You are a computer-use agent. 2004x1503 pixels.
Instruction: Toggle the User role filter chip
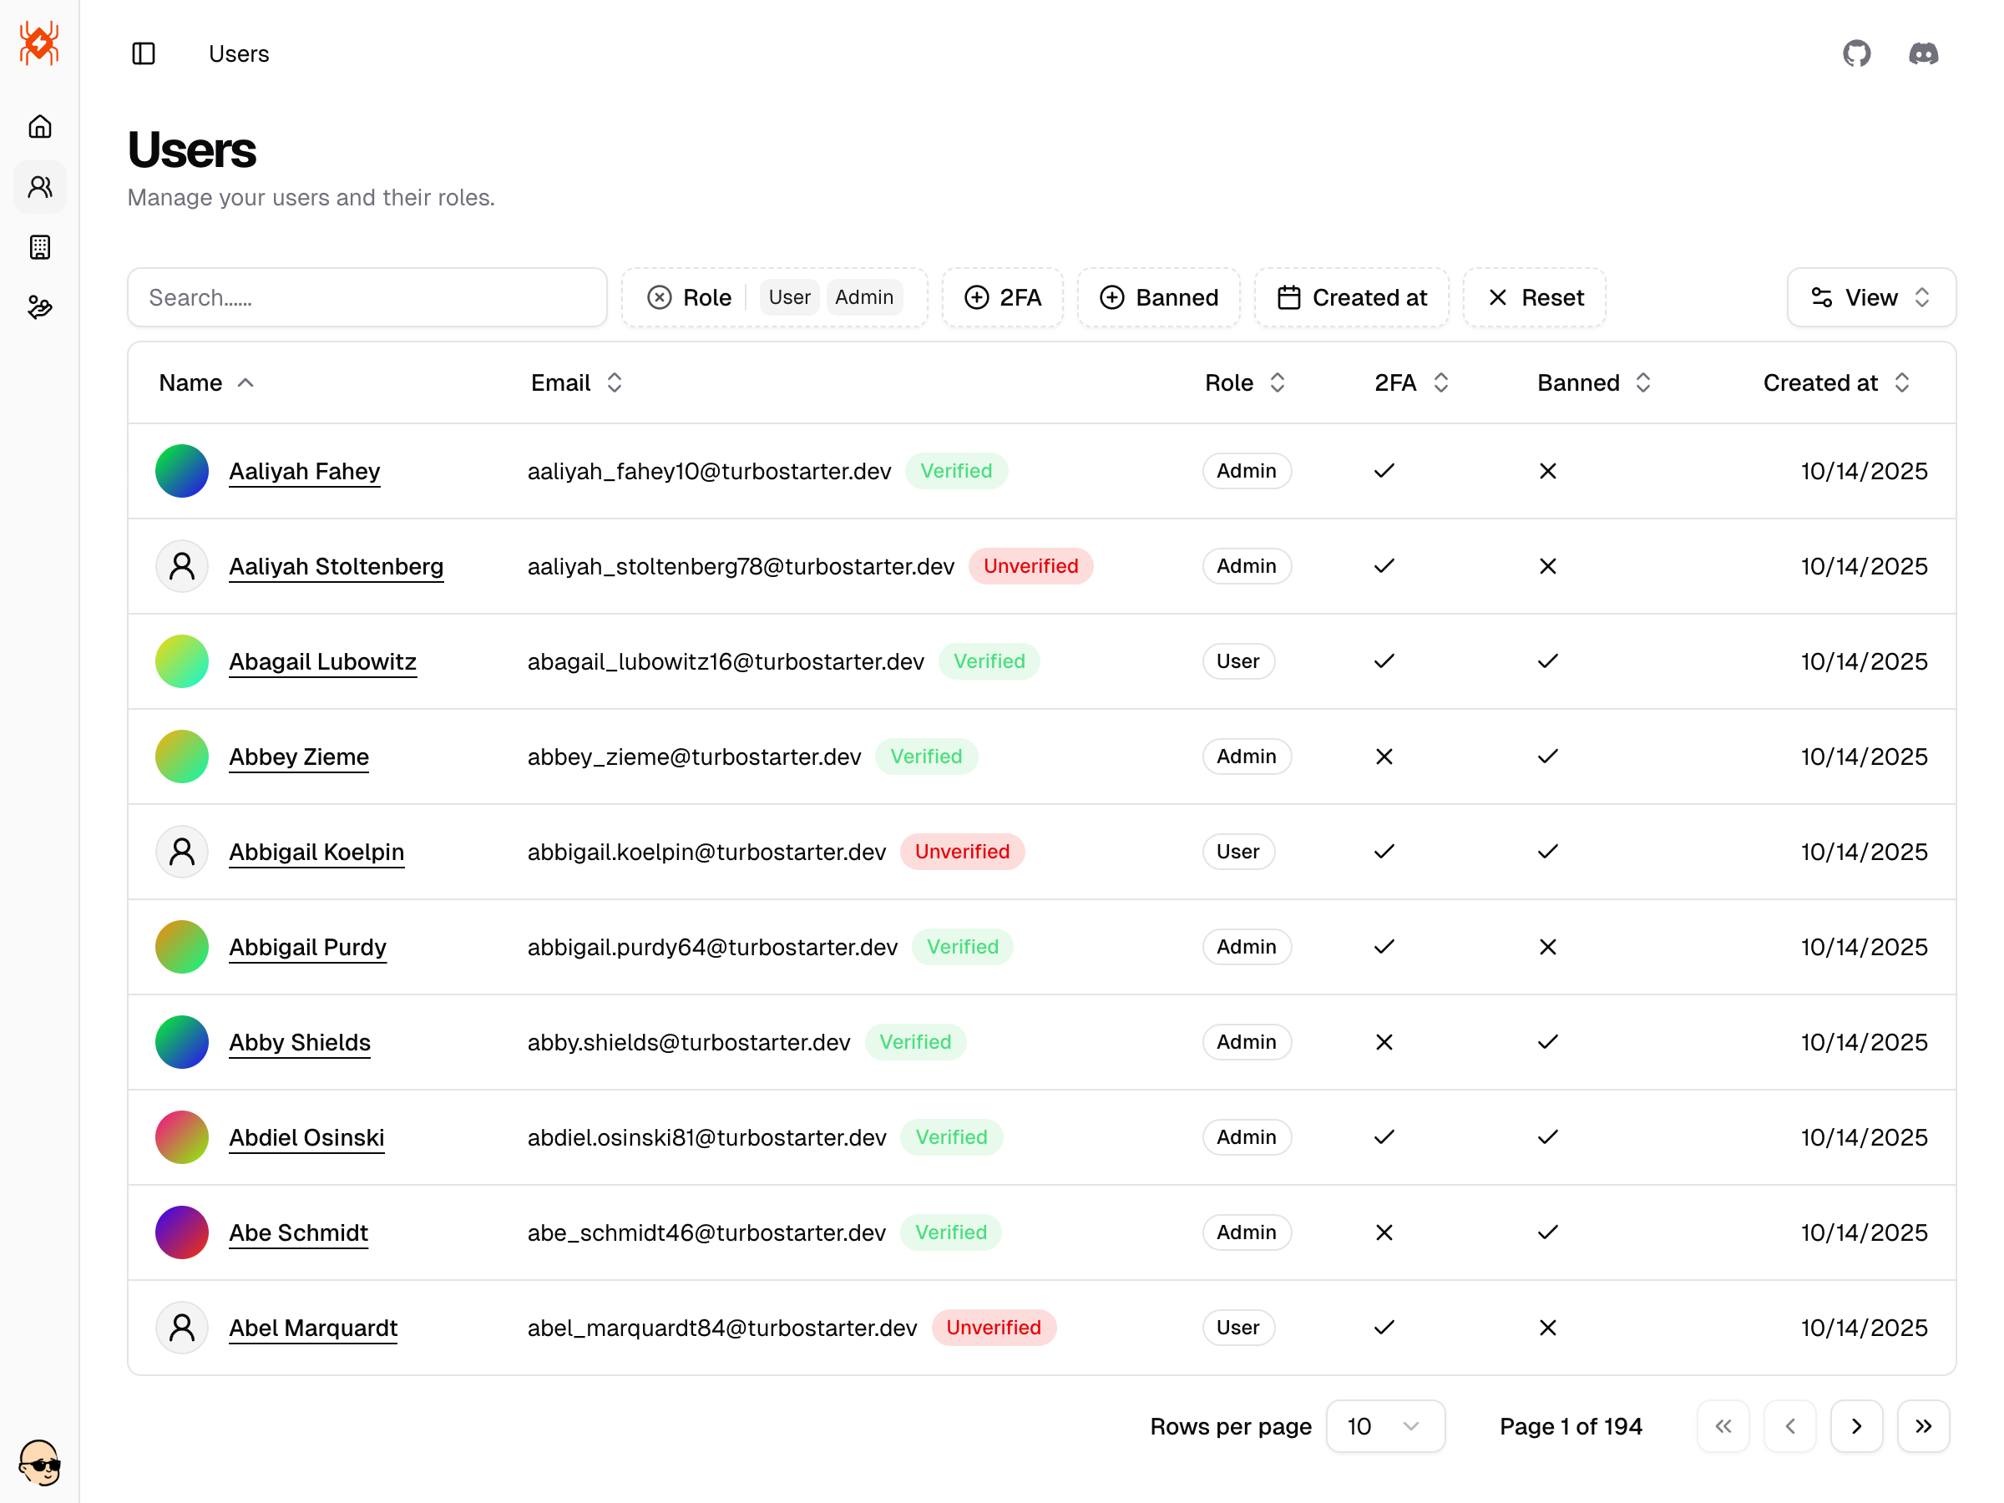788,297
